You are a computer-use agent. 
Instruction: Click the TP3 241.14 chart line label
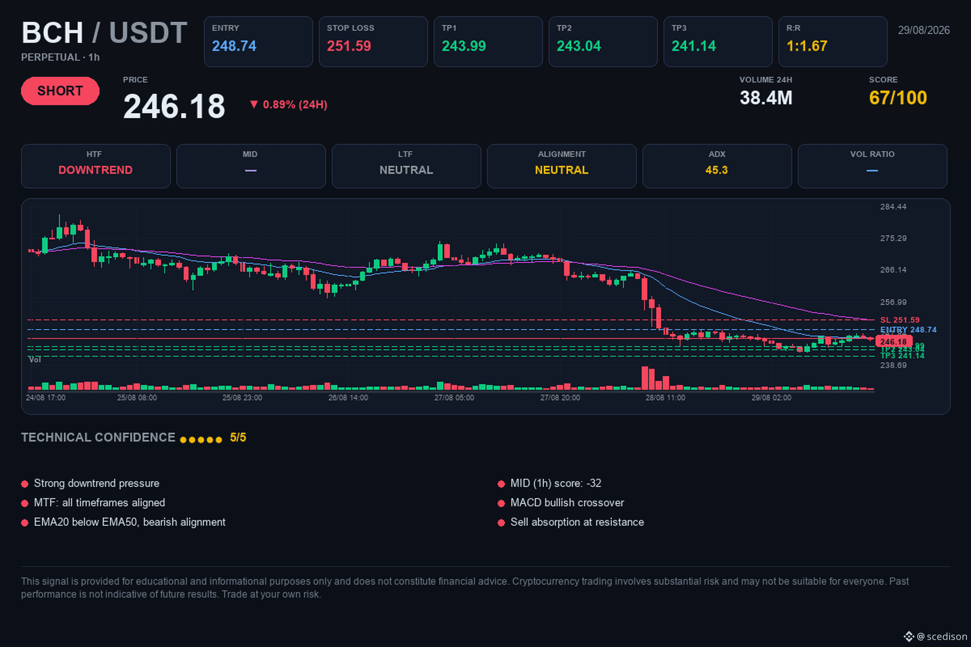(902, 356)
